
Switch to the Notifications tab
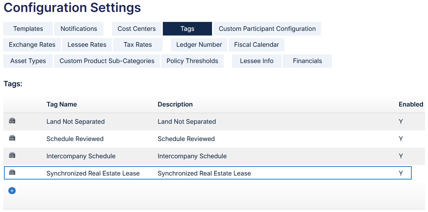tap(79, 29)
